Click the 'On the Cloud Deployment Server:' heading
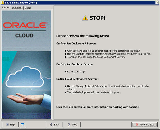Screen dimensions: 160x130 click(x=77, y=79)
